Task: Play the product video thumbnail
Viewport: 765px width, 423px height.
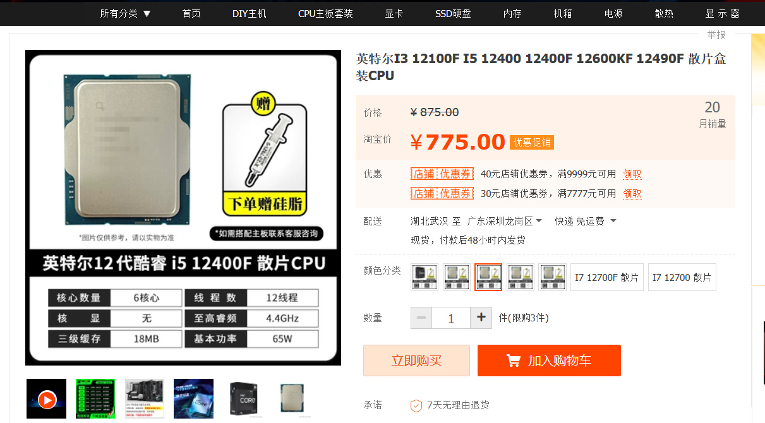Action: point(47,398)
